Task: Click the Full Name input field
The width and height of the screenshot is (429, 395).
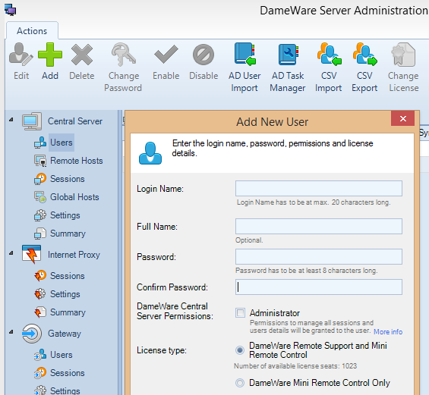Action: click(x=319, y=226)
